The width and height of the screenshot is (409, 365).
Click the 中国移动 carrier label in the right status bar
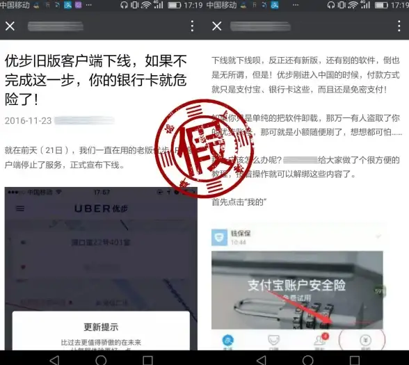click(221, 5)
